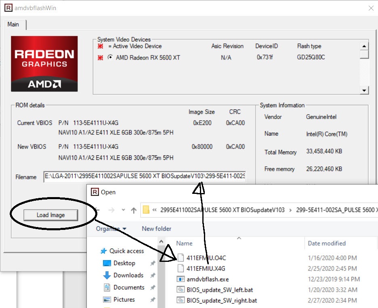Select 2995E411002SAPULSE 5600 XT BIOSupdateV103 breadcrumb
378x308 pixels.
click(222, 210)
